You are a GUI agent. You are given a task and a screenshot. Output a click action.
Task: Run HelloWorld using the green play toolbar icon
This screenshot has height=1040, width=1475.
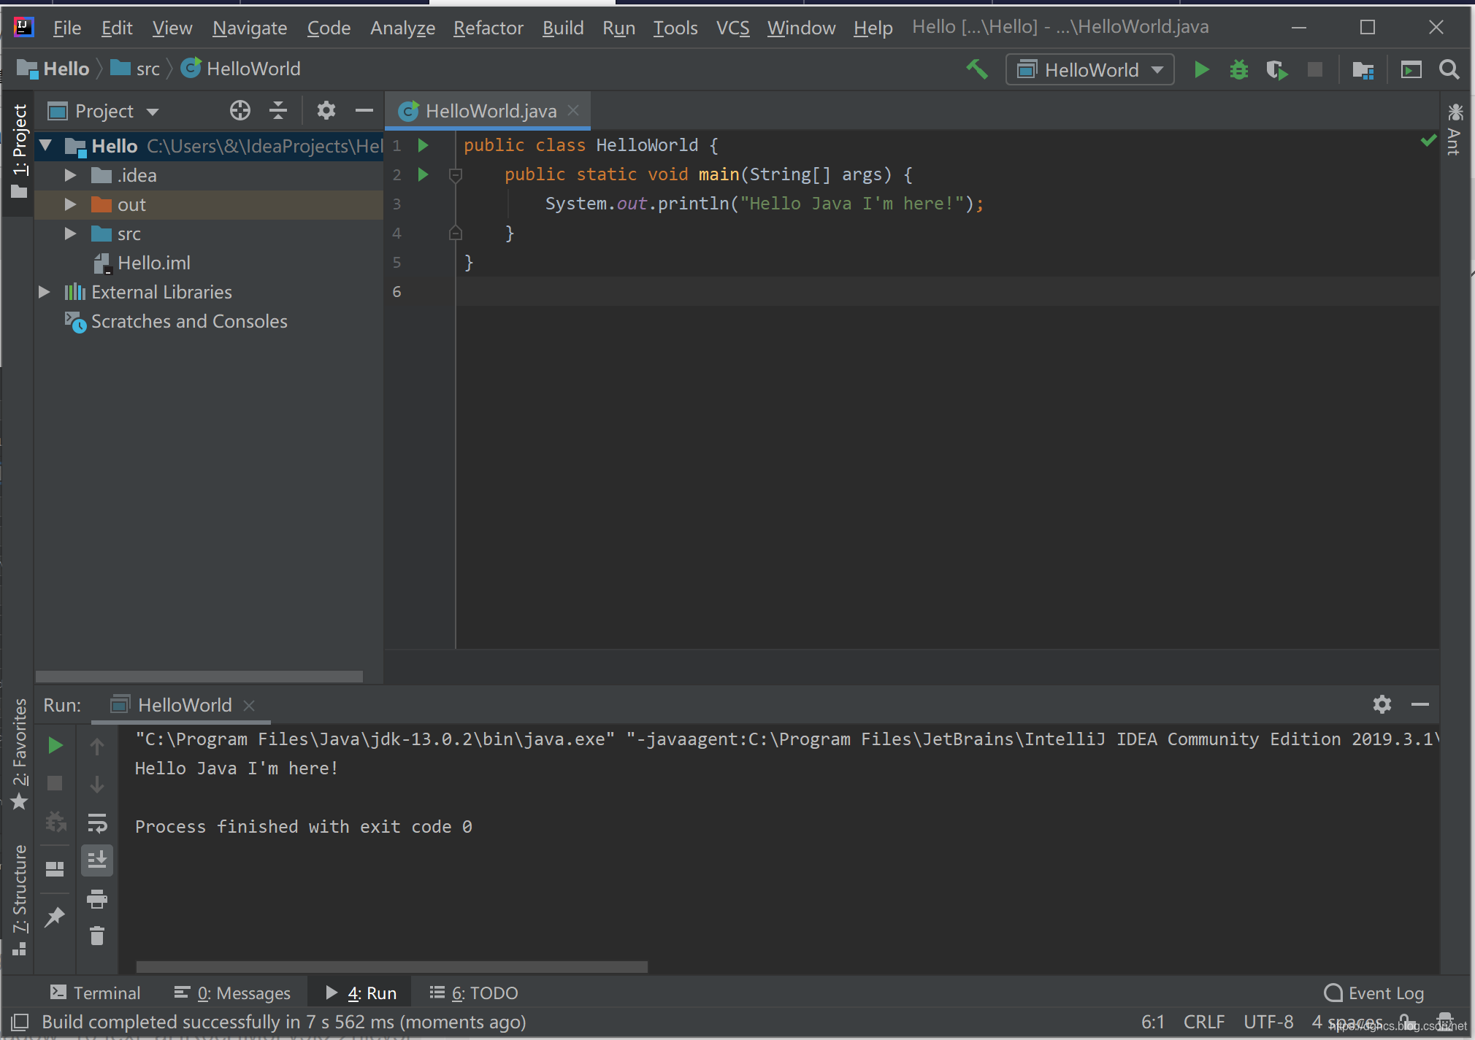pyautogui.click(x=1202, y=69)
